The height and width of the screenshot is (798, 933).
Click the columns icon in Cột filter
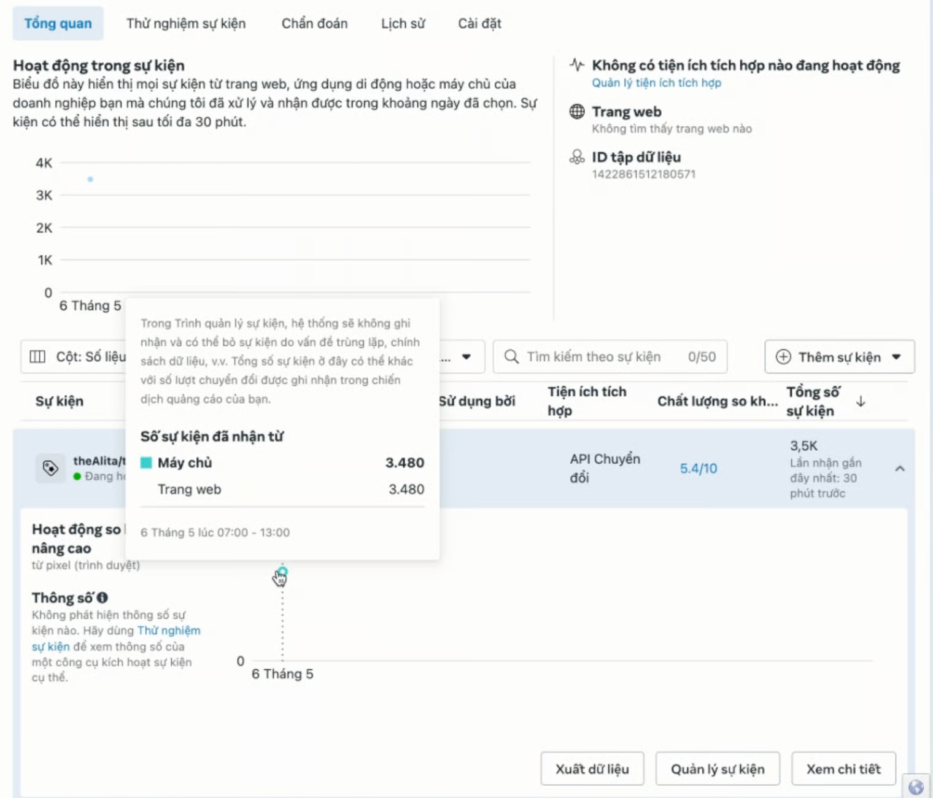(x=37, y=357)
